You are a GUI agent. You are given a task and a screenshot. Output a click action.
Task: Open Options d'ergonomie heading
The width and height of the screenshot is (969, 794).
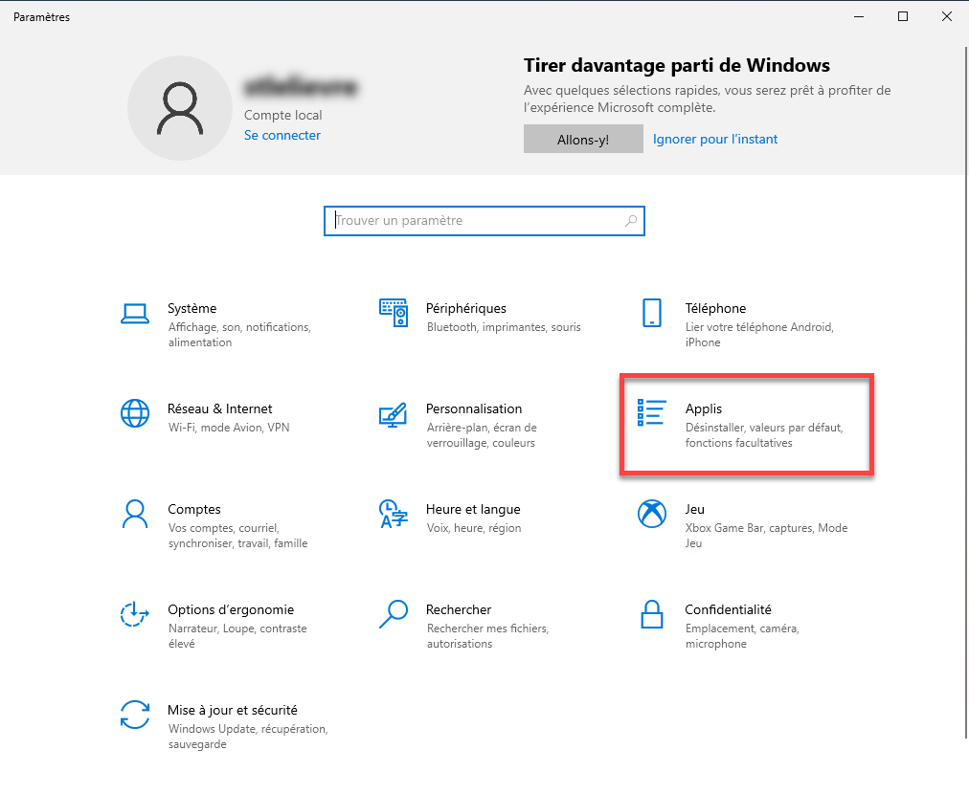(x=231, y=609)
